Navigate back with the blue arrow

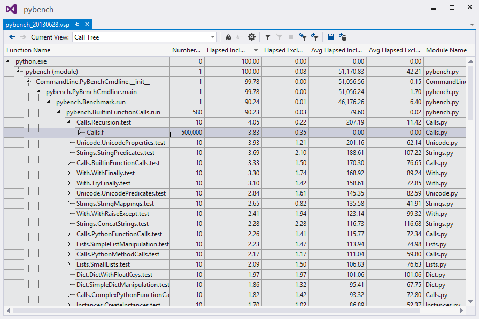[12, 37]
